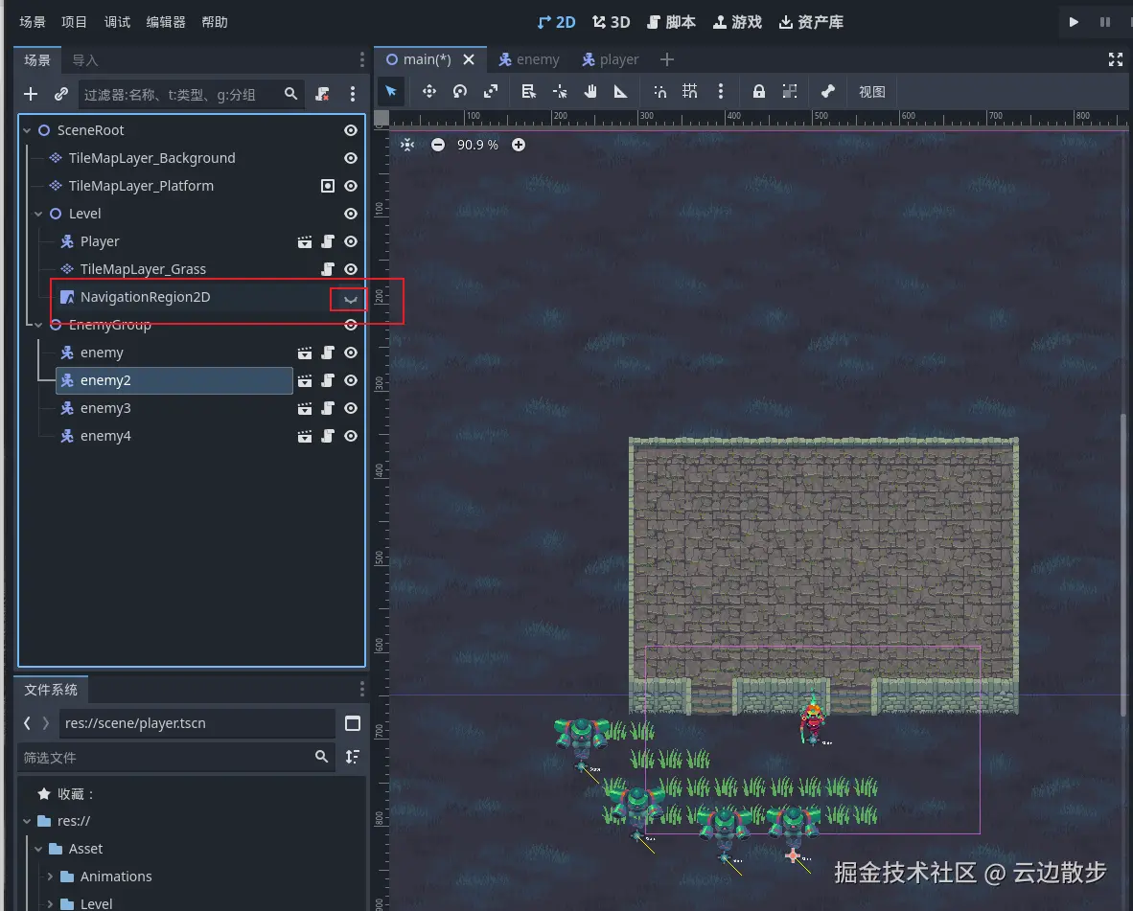The width and height of the screenshot is (1133, 911).
Task: Switch to the 游戏 game workspace
Action: pyautogui.click(x=738, y=22)
